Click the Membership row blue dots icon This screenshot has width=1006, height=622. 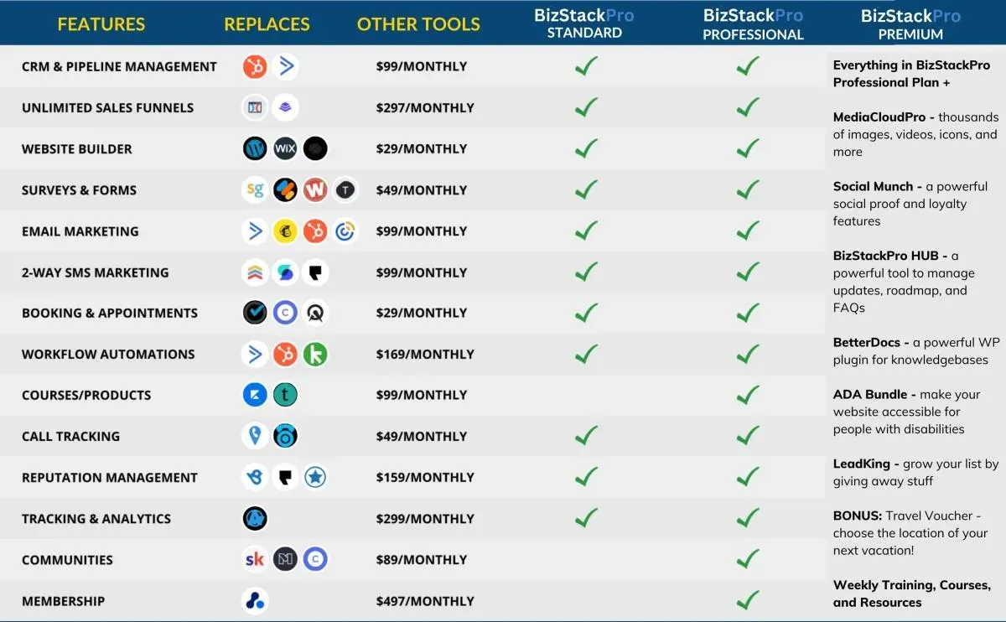pyautogui.click(x=255, y=600)
